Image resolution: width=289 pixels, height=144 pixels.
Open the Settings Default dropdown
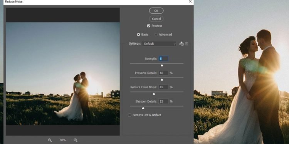click(x=159, y=44)
